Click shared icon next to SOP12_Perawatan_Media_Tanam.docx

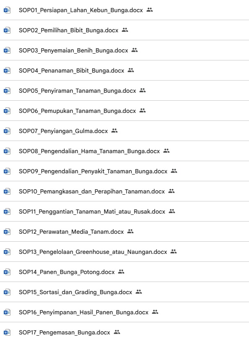pos(130,231)
